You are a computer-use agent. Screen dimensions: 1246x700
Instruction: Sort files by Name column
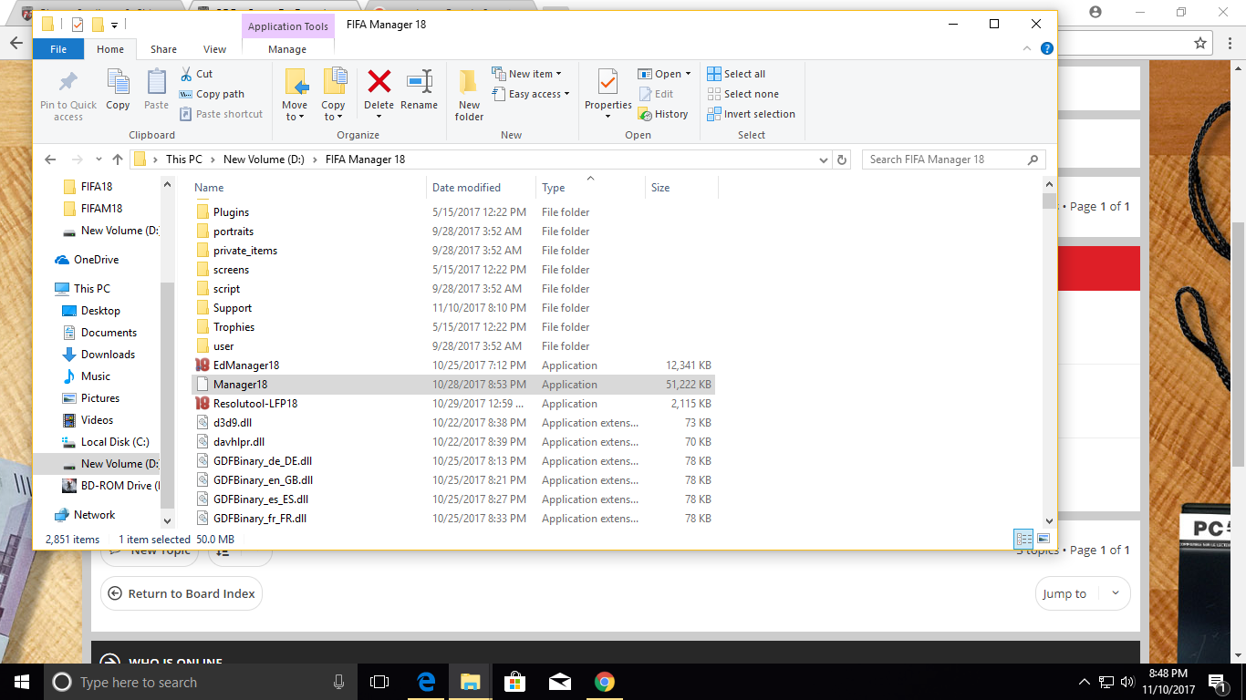tap(308, 188)
